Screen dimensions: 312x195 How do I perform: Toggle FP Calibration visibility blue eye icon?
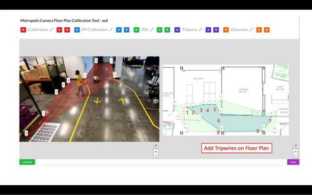click(77, 30)
